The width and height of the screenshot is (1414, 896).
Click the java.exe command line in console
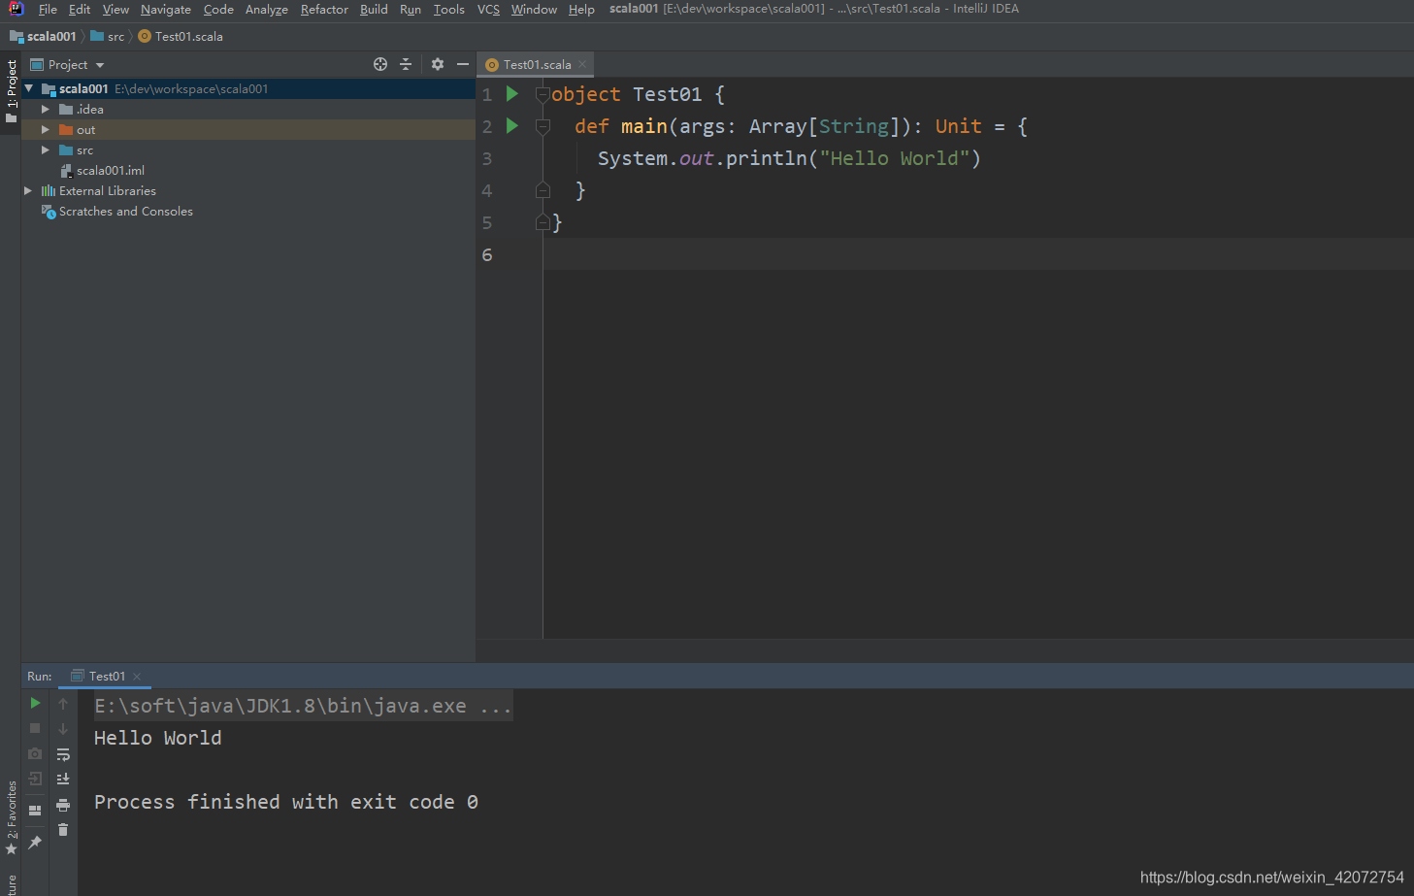tap(302, 706)
